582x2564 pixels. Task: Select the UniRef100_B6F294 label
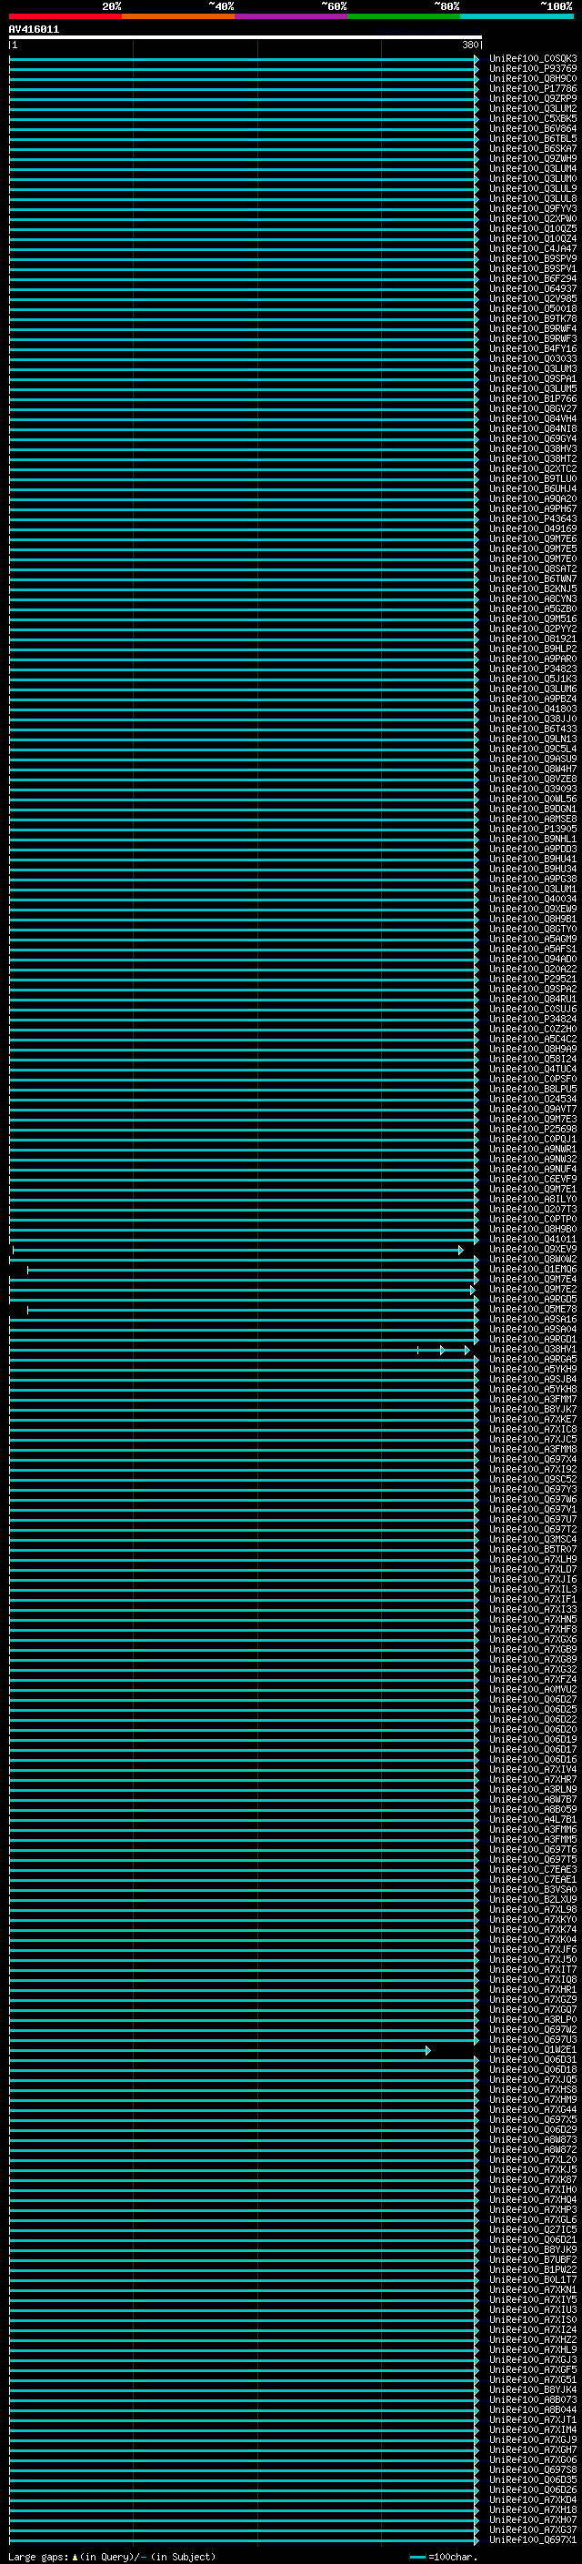tap(532, 278)
